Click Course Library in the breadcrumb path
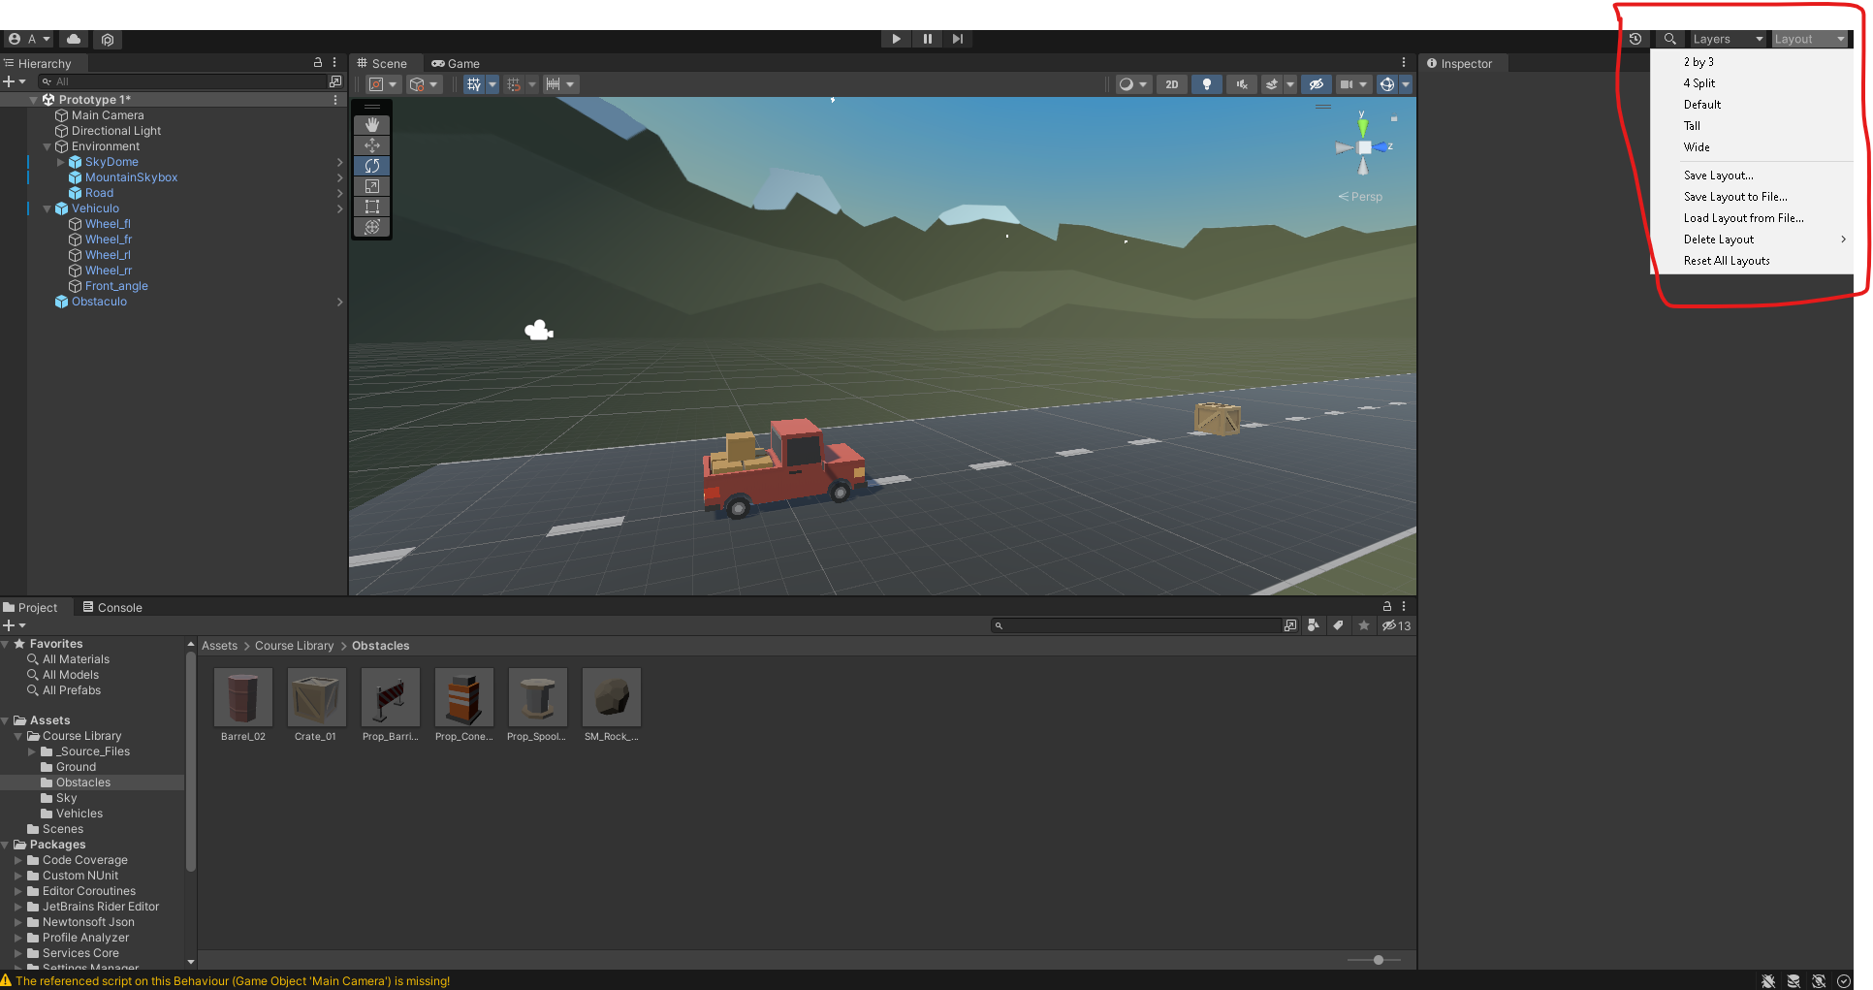This screenshot has height=990, width=1873. pyautogui.click(x=294, y=646)
